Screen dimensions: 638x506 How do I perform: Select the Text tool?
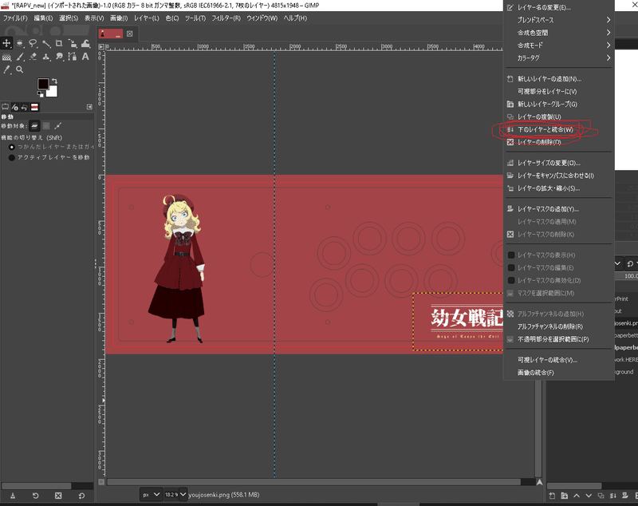85,57
